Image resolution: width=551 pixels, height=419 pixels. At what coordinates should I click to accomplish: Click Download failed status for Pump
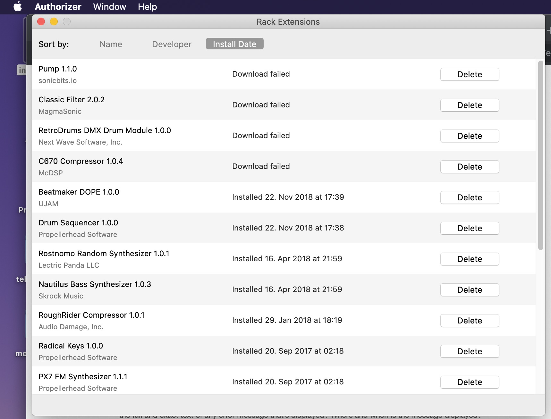pos(261,74)
